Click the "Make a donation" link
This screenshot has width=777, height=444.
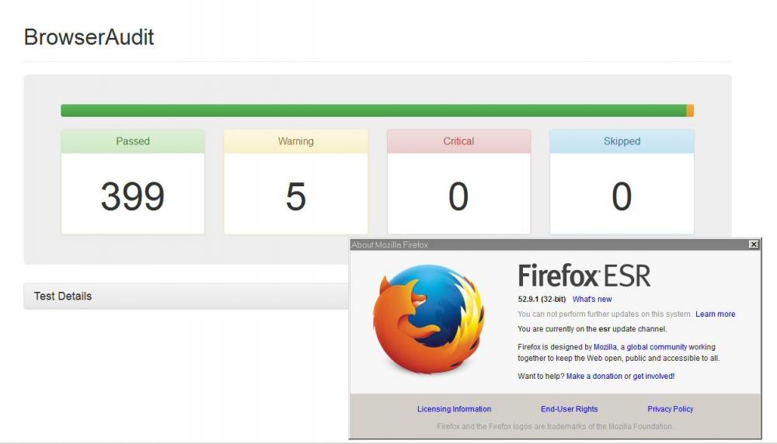pyautogui.click(x=594, y=376)
